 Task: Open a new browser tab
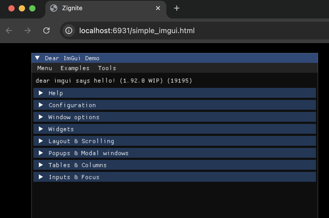click(x=177, y=8)
